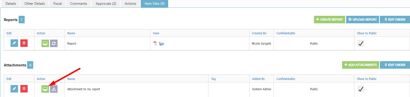Edit the Report row with pencil icon

click(14, 43)
